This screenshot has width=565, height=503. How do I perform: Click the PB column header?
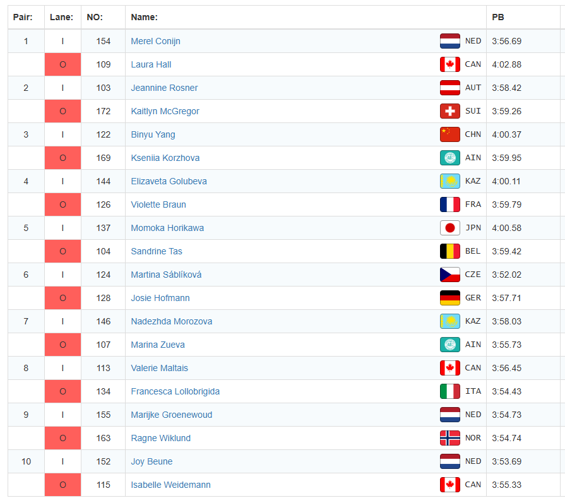pos(498,18)
